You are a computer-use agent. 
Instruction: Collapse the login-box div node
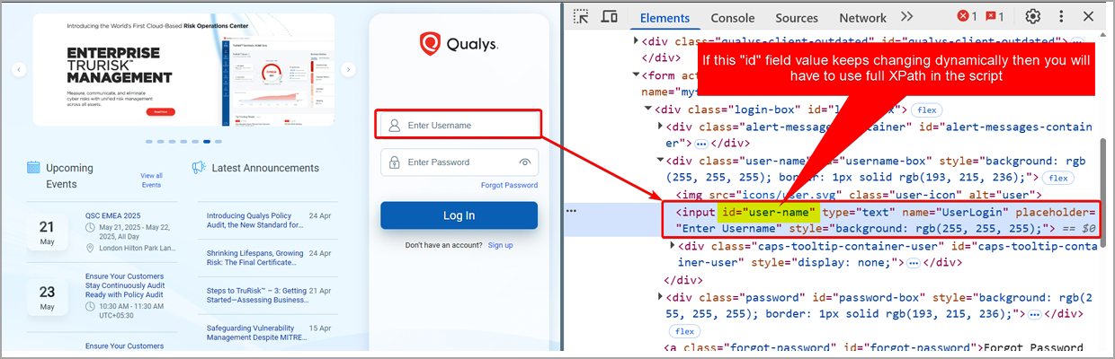648,109
